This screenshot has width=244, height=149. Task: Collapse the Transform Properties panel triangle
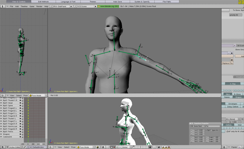tap(192, 124)
